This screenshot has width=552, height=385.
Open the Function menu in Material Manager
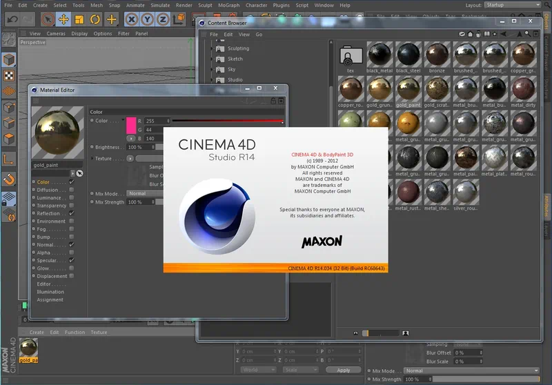[75, 332]
